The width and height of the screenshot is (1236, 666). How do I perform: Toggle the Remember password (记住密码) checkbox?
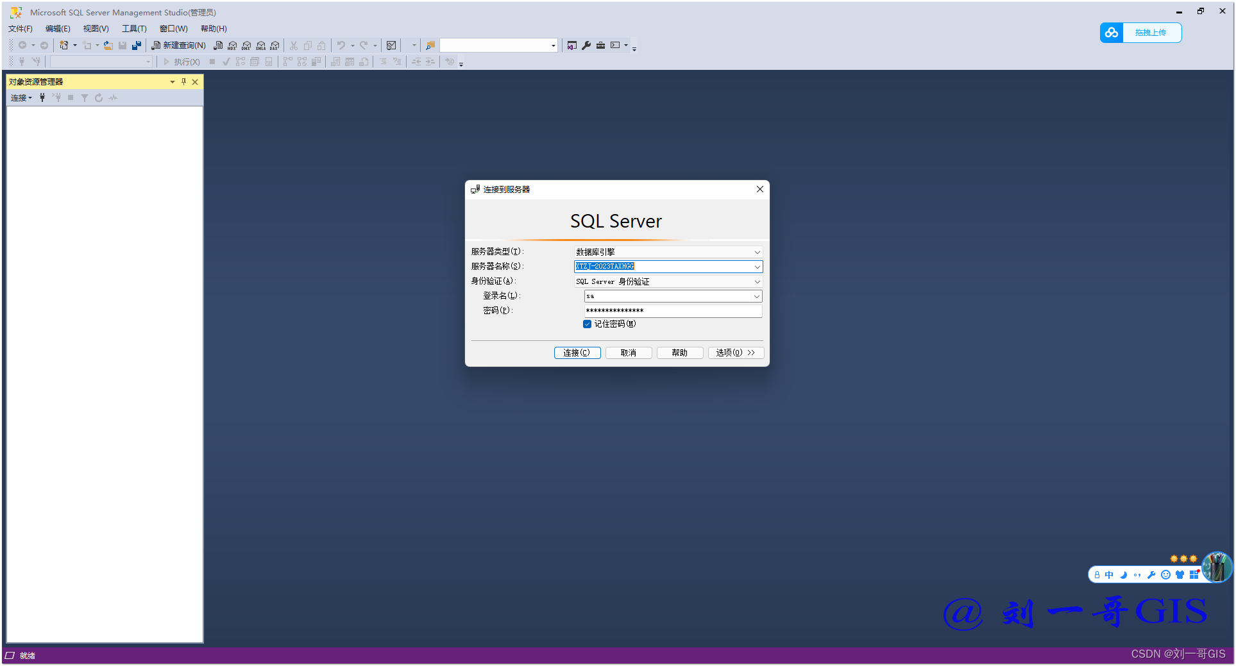[x=587, y=324]
